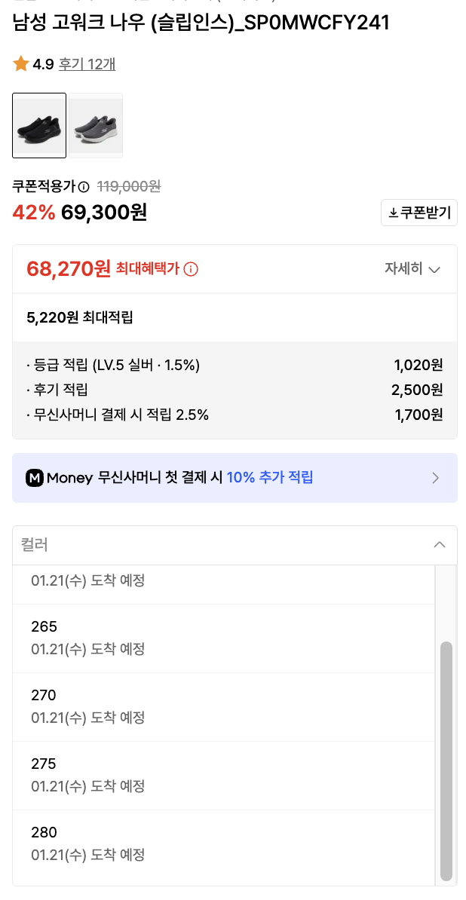The height and width of the screenshot is (900, 466).
Task: Open the 후기 12개 reviews link
Action: 87,65
